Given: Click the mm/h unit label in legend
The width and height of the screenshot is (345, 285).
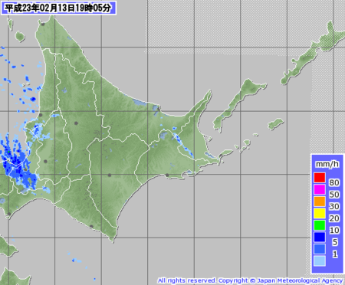Looking at the screenshot, I should [327, 164].
